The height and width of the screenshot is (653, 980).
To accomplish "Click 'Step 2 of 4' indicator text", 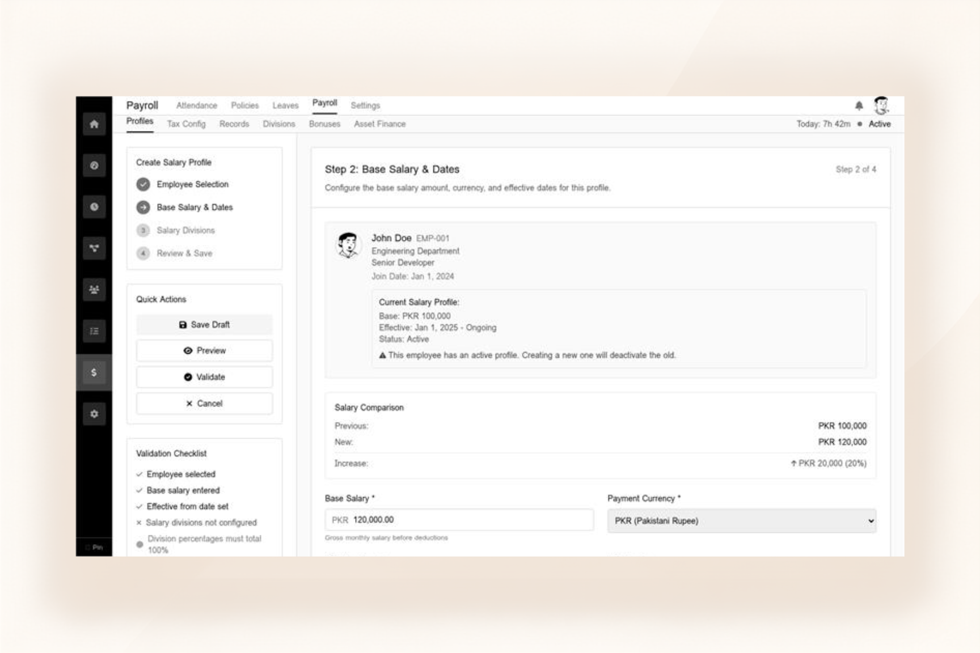I will point(856,169).
